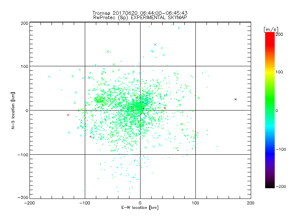Select the "N-S location [km]" axis label
Image resolution: width=295 pixels, height=221 pixels.
[13, 110]
